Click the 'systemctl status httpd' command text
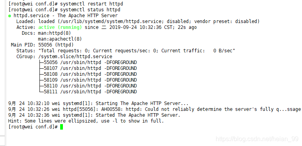 [x=90, y=10]
